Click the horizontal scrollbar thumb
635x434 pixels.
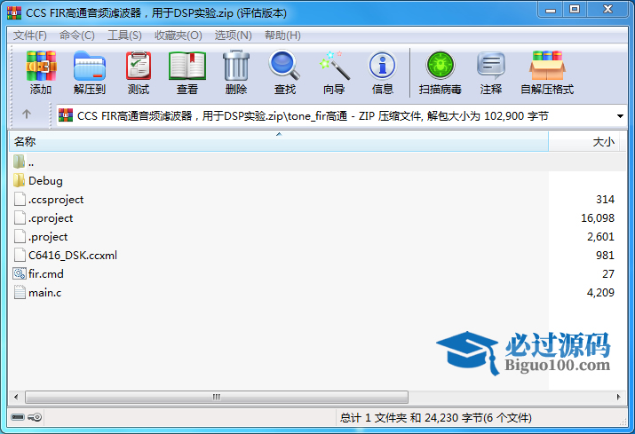(217, 397)
